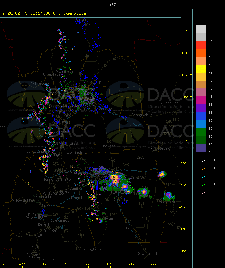The image size is (225, 268).
Task: Click the isolated storm cell above RP12
Action: [x=162, y=174]
